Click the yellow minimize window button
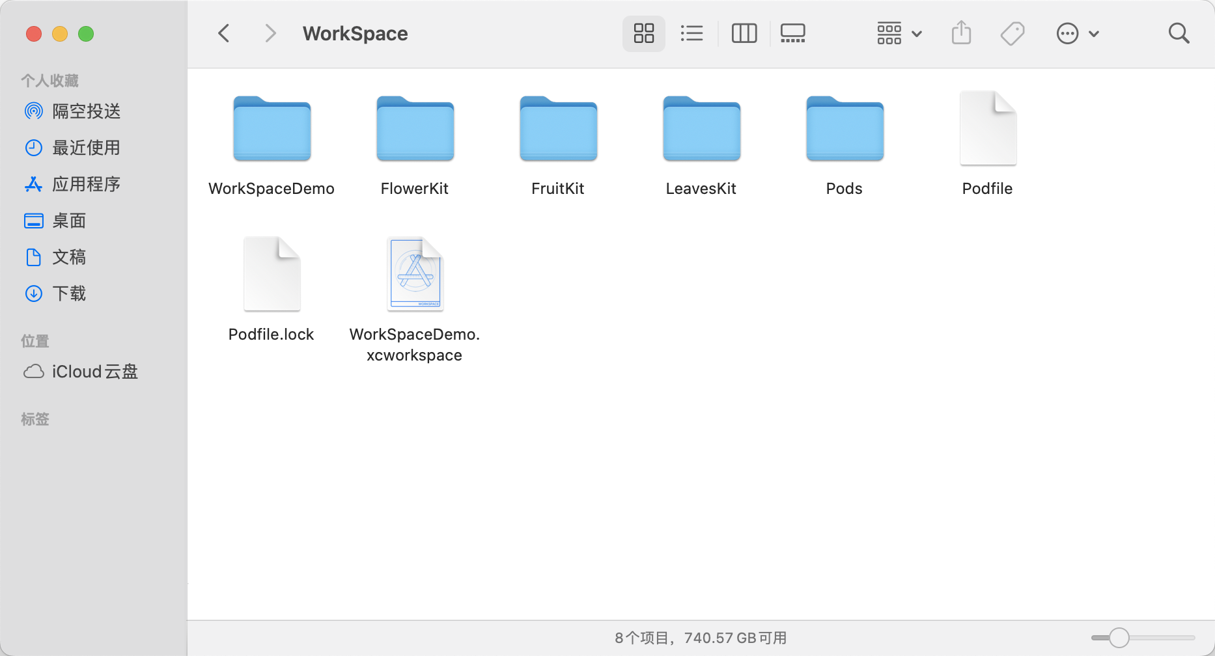Viewport: 1215px width, 656px height. pos(60,34)
